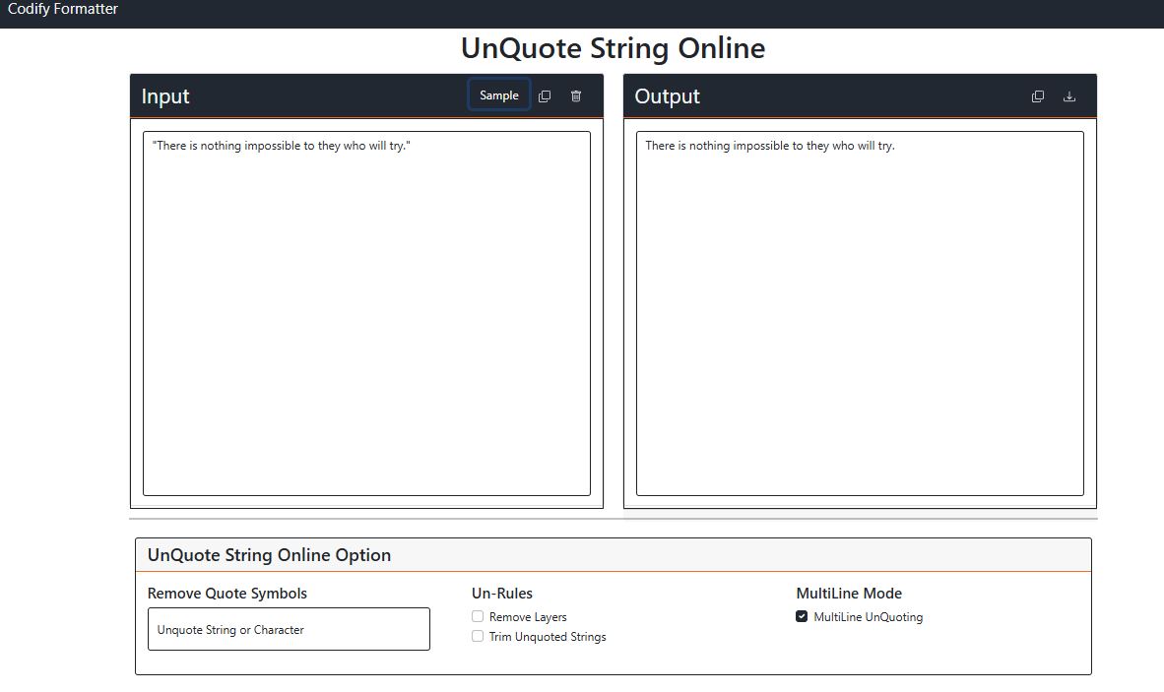Select the Remove Quote Symbols label
This screenshot has height=692, width=1164.
click(x=227, y=594)
